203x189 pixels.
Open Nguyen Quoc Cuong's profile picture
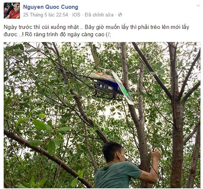(12, 11)
